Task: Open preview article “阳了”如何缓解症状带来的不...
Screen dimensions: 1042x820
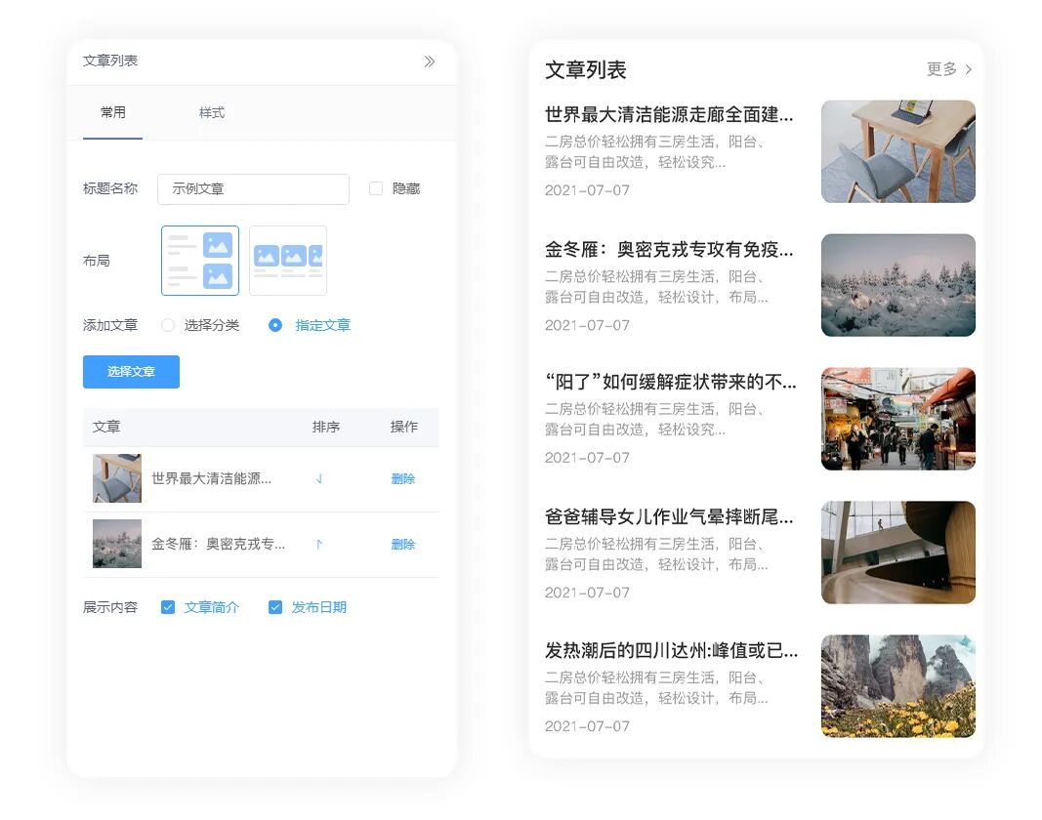Action: (x=671, y=382)
